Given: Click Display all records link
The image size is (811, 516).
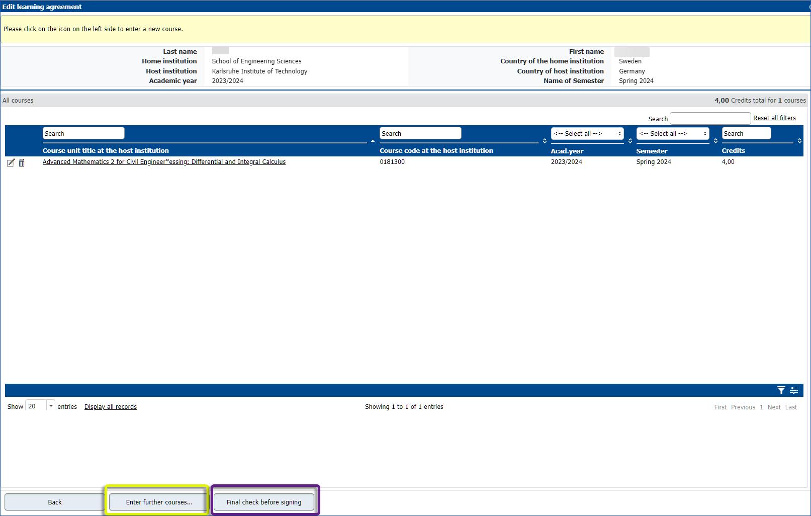Looking at the screenshot, I should [111, 407].
